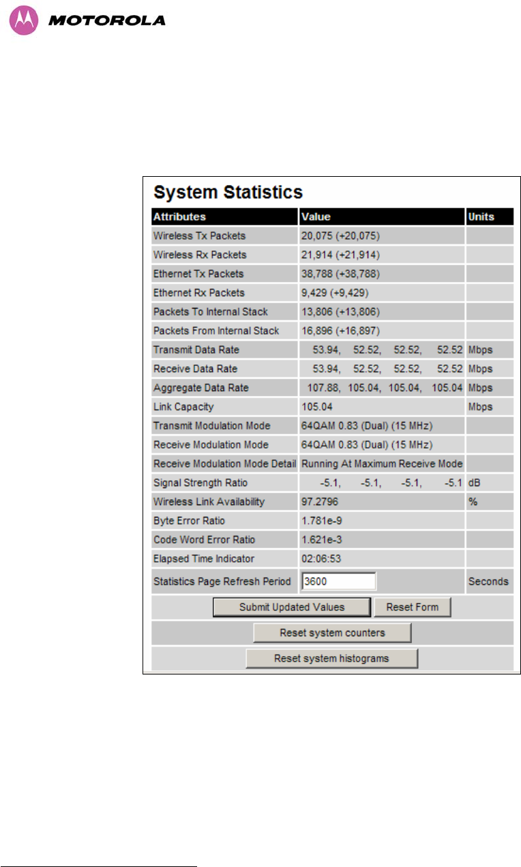Image resolution: width=521 pixels, height=867 pixels.
Task: Click the Reset Form button
Action: pos(413,607)
